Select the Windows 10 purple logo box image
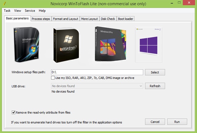Viewport: 197px width, 133px height. (x=149, y=45)
